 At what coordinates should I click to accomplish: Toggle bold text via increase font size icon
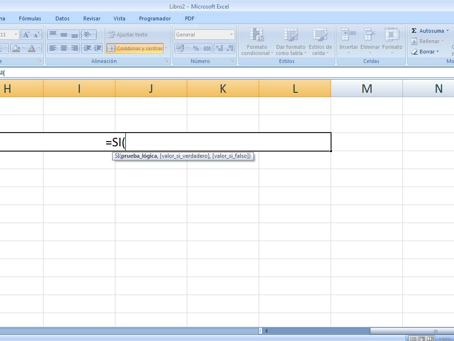pyautogui.click(x=26, y=35)
